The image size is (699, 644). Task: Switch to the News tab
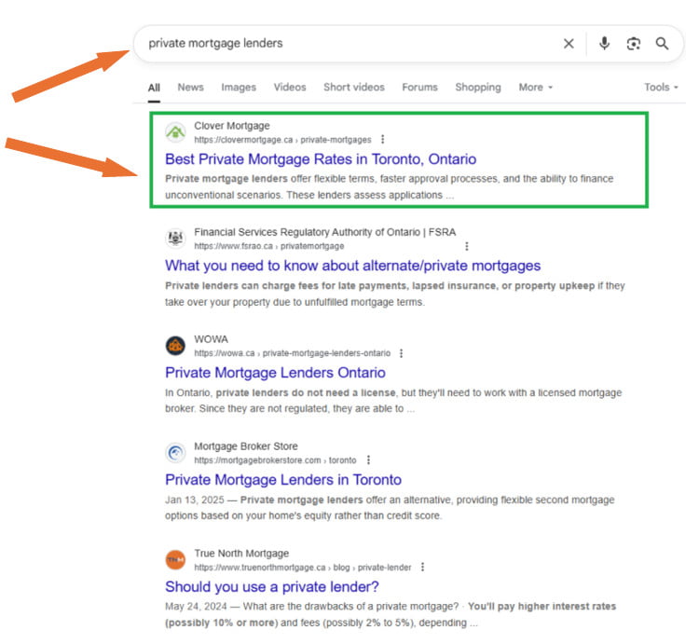click(x=190, y=88)
